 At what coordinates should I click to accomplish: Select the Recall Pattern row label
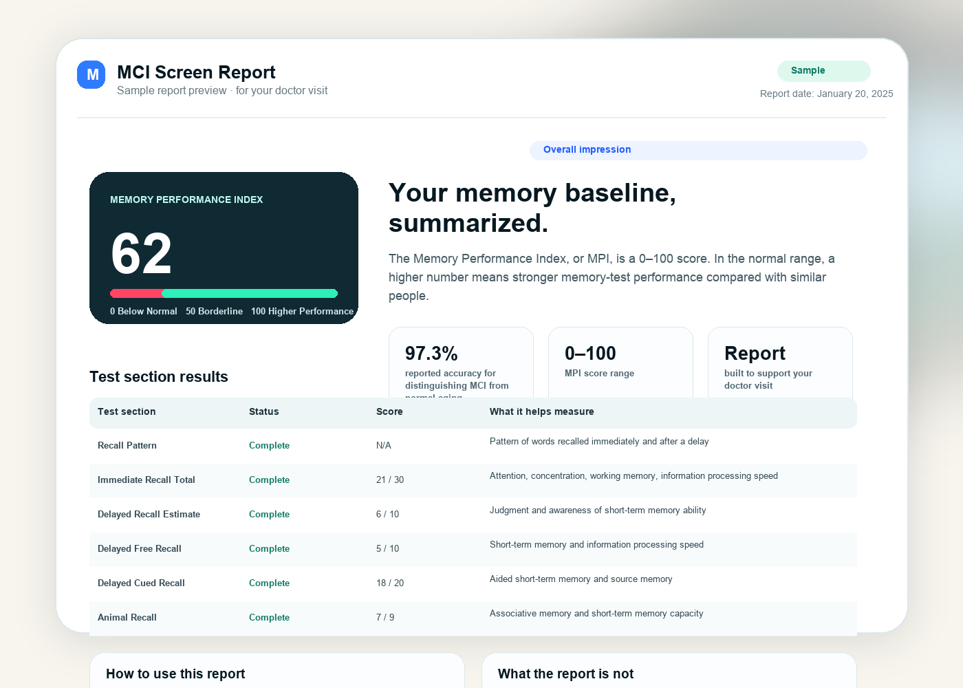coord(127,445)
